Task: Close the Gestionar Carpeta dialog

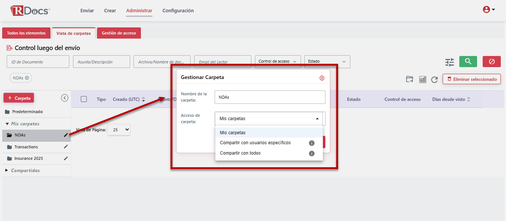Action: click(322, 78)
